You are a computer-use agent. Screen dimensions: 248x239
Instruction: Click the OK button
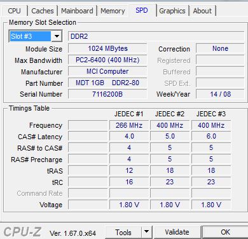(225, 233)
